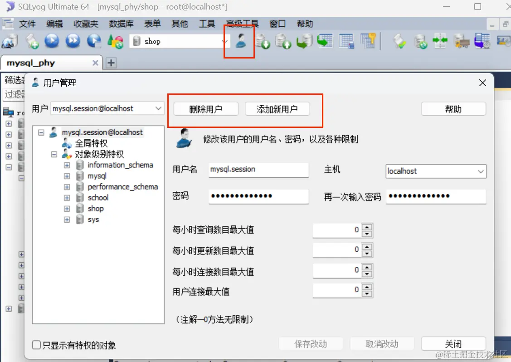The width and height of the screenshot is (511, 362).
Task: Click the 再一次输入密码 field
Action: coord(436,196)
